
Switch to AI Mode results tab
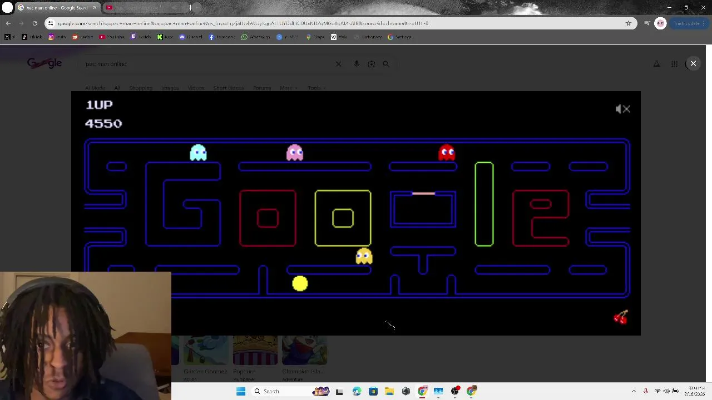pyautogui.click(x=95, y=88)
